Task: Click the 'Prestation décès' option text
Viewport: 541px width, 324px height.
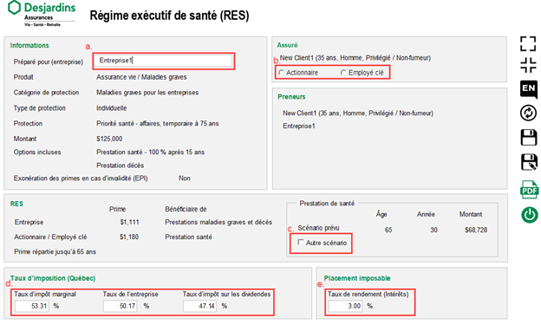Action: click(120, 165)
